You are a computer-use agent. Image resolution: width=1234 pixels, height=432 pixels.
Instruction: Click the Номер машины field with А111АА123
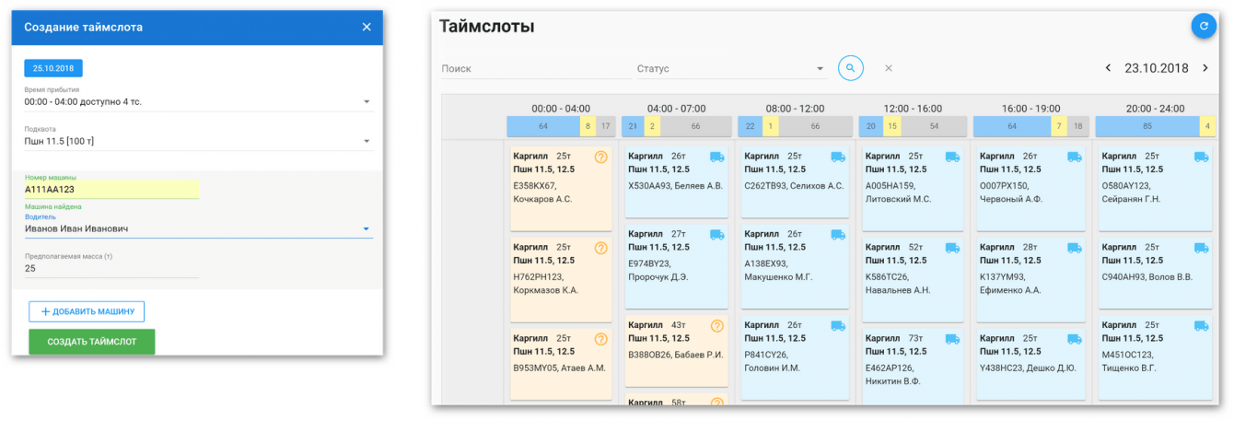click(x=111, y=189)
